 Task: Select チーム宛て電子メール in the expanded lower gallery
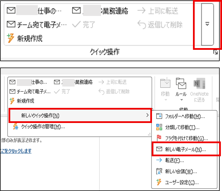(x=30, y=91)
